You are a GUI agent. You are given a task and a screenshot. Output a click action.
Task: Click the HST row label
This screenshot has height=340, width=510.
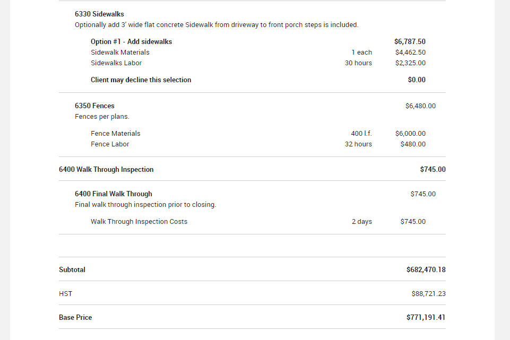(66, 294)
